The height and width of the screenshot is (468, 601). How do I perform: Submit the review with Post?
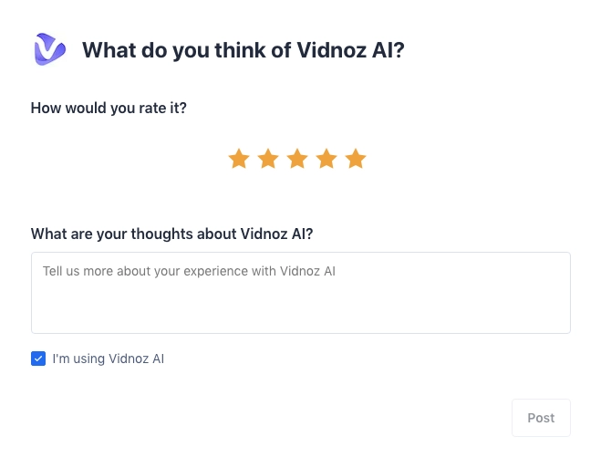coord(541,418)
